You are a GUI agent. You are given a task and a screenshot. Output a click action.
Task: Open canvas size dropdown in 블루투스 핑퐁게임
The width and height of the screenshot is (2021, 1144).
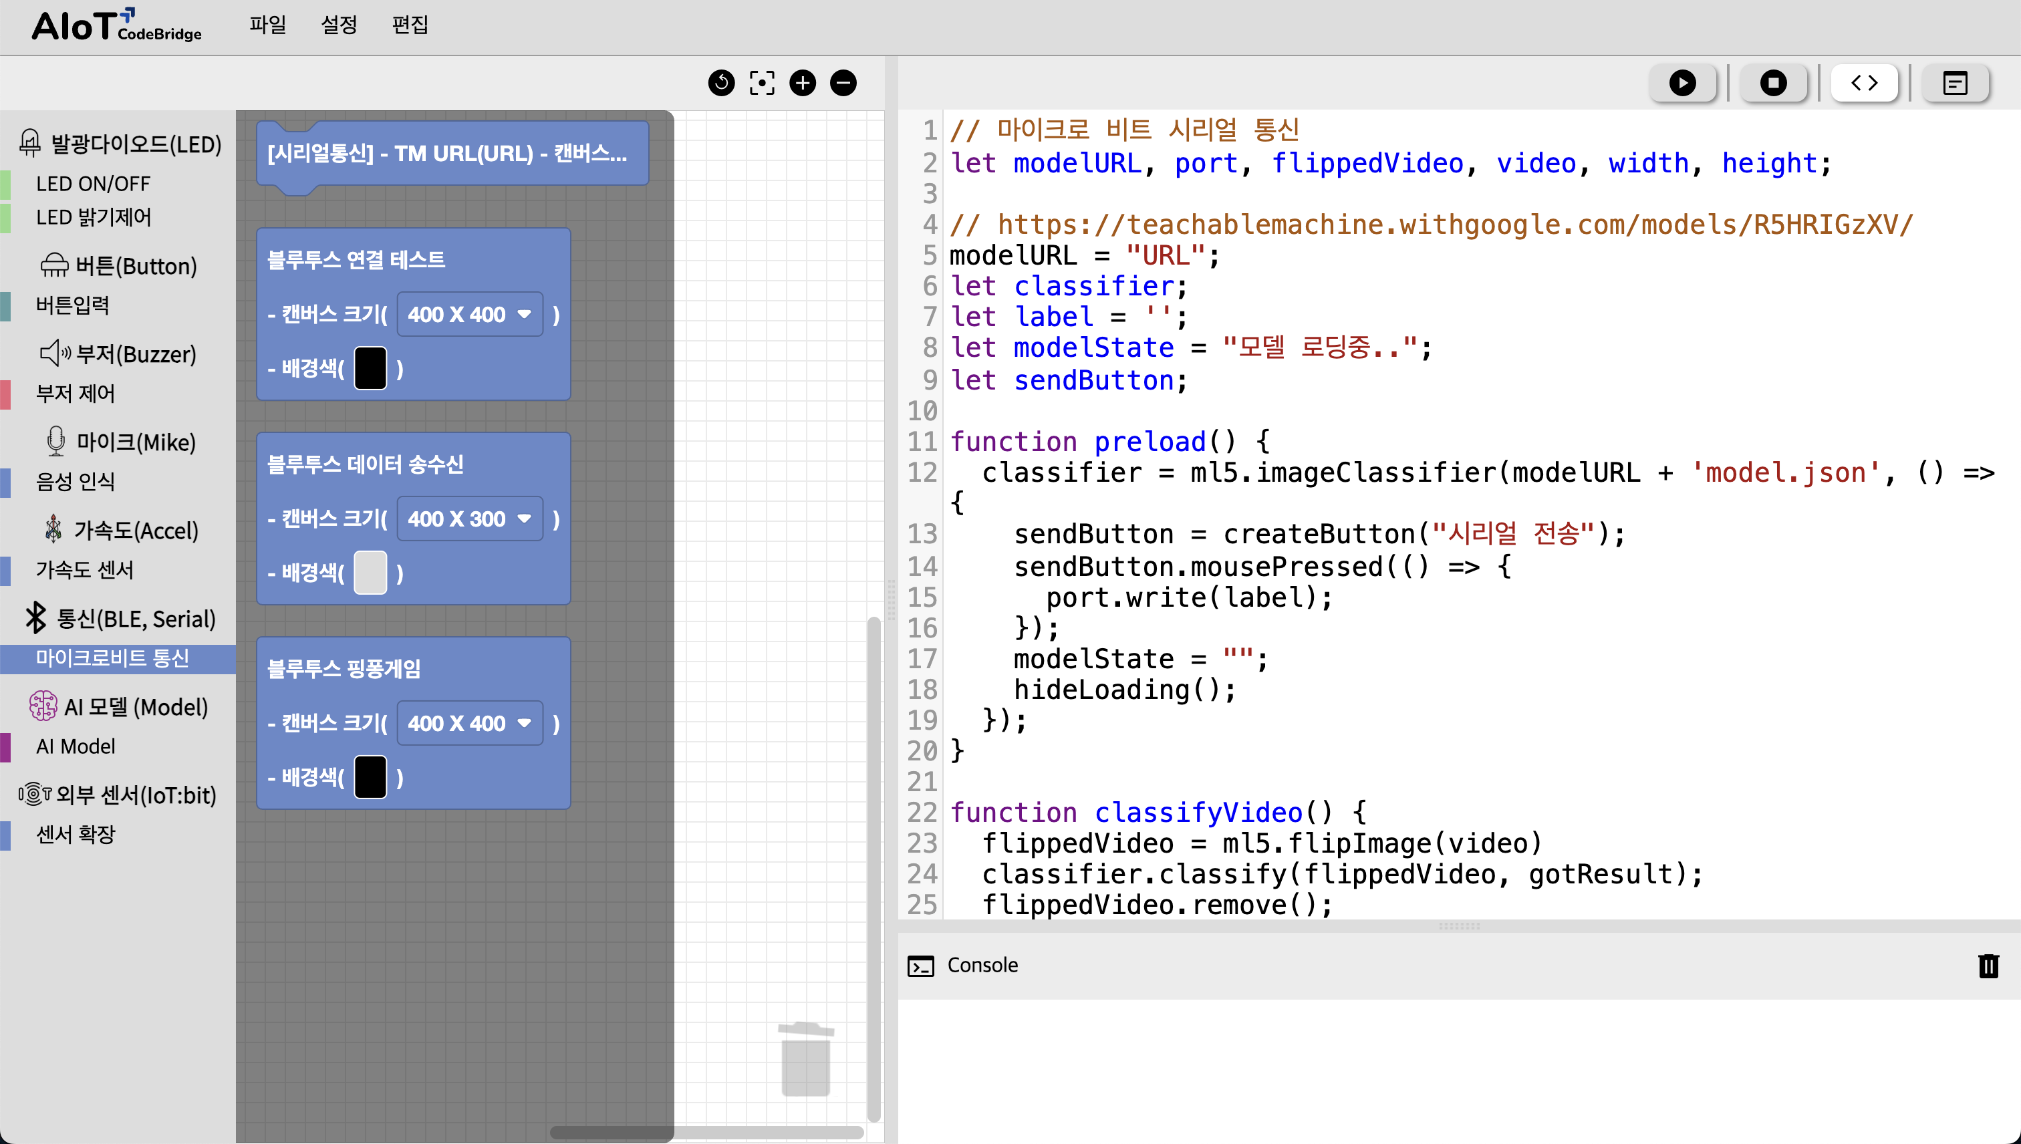470,723
